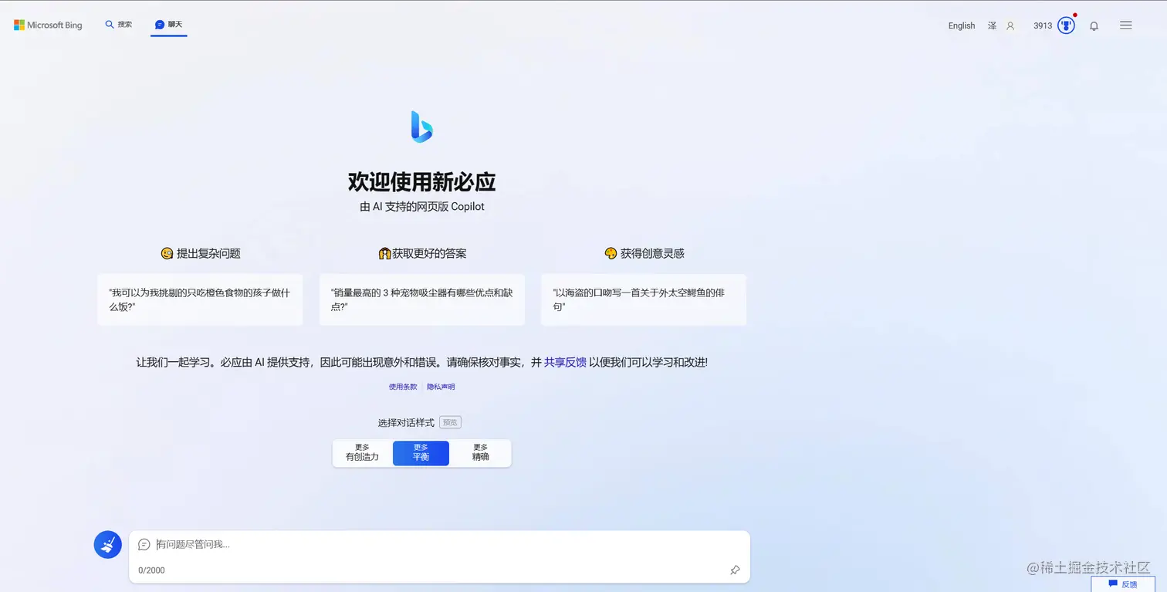Select the 聊天 tab
Screen dimensions: 1167x592
pyautogui.click(x=169, y=25)
